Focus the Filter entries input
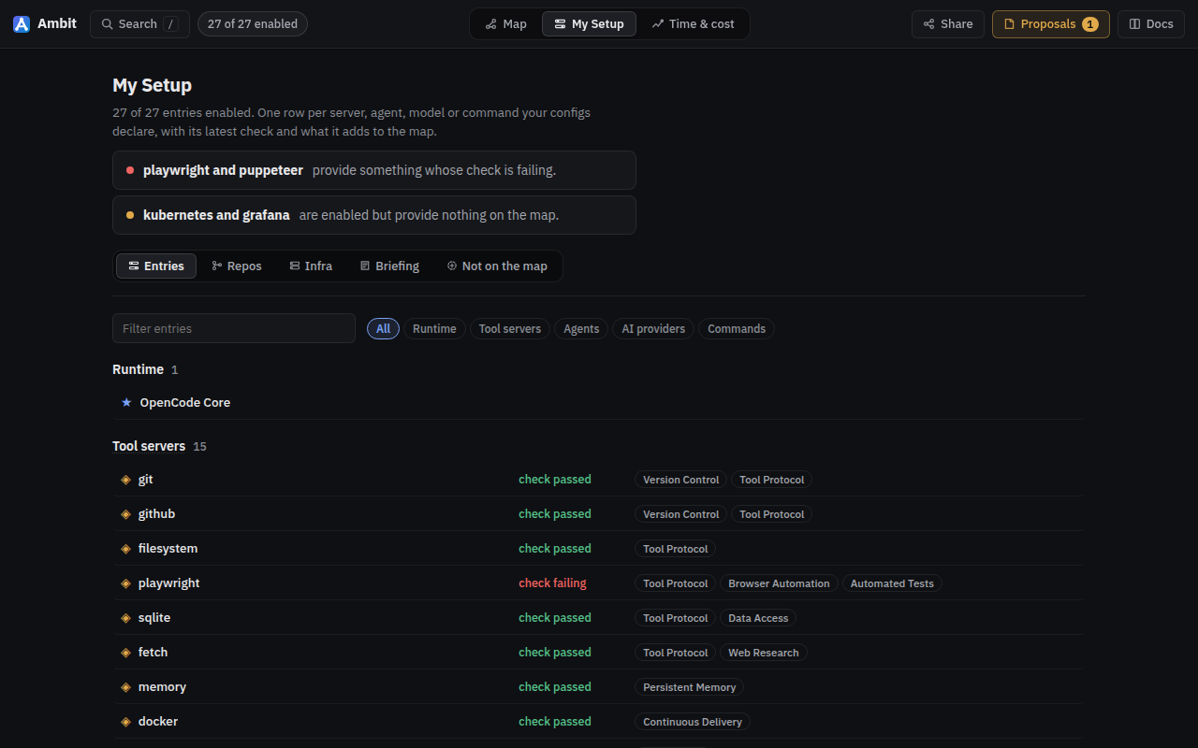Screen dimensions: 1198x748 [x=234, y=328]
